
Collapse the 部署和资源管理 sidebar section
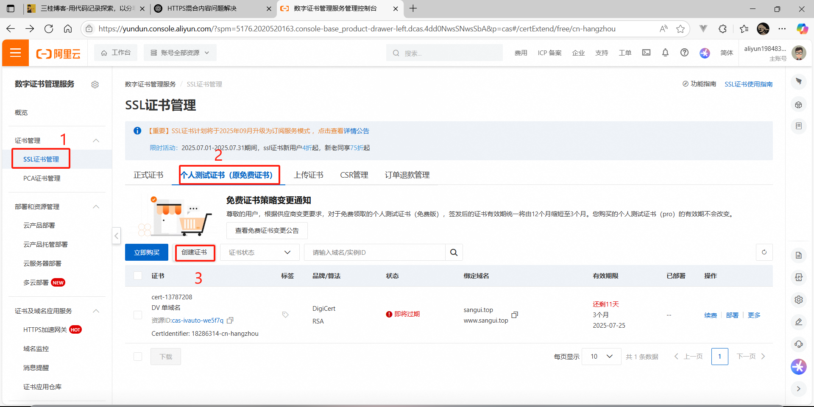(x=96, y=207)
